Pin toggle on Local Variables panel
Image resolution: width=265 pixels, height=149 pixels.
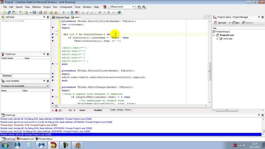(x=44, y=81)
